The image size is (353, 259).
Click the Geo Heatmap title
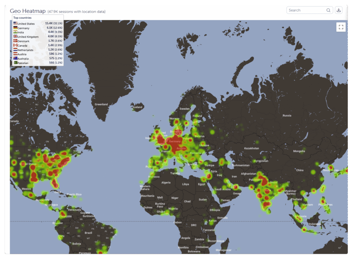tap(28, 11)
